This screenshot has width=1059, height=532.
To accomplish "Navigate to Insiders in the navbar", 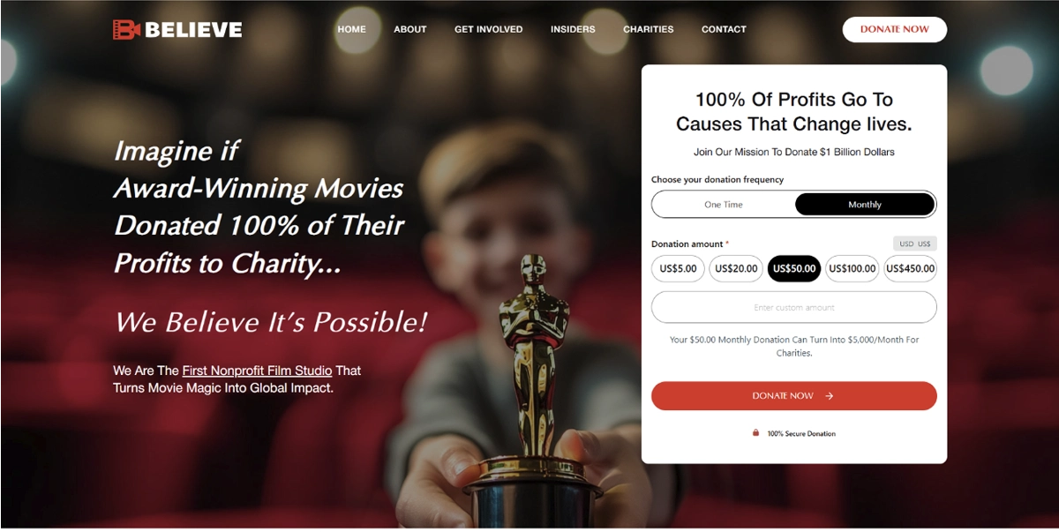I will [573, 29].
